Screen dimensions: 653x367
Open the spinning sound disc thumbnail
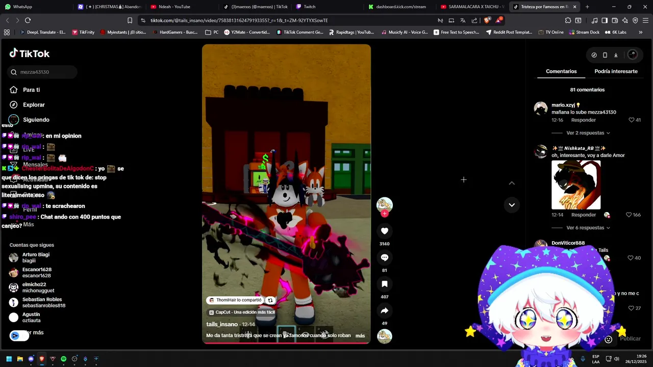(385, 336)
